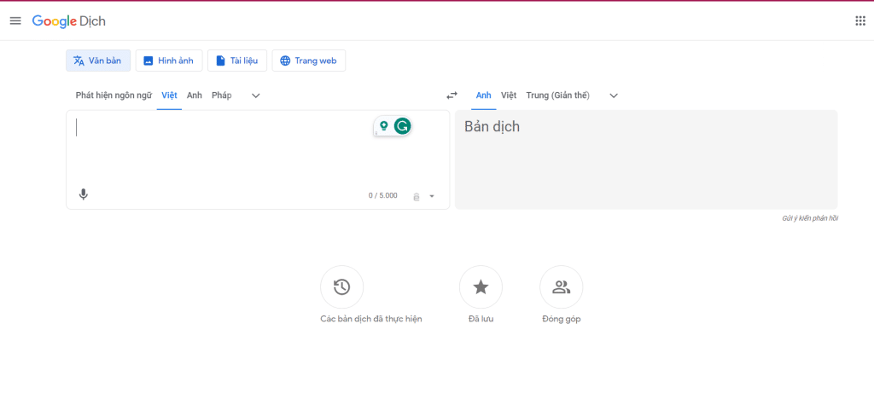Click the Grammarly lightbulb suggestion icon
Screen dimensions: 874x393
click(x=383, y=126)
